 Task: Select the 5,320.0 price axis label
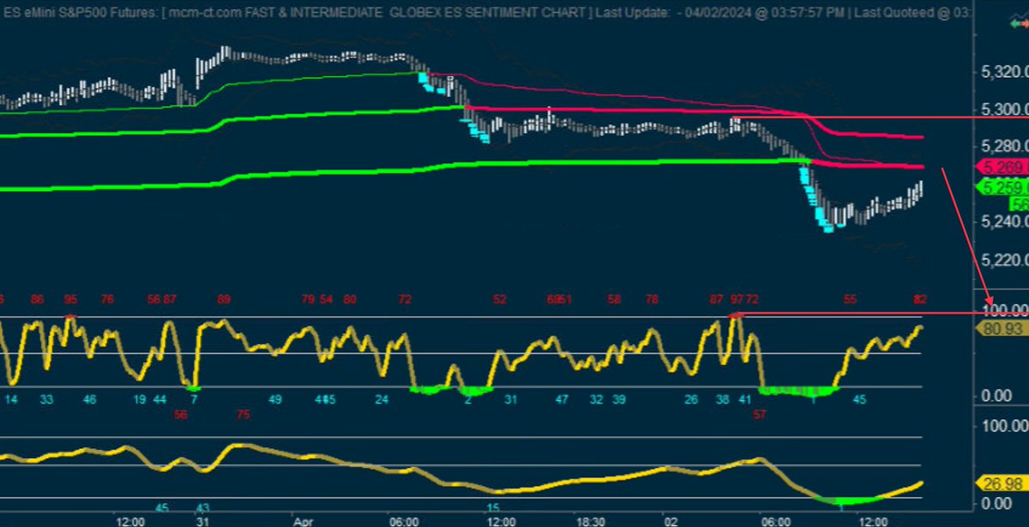(x=1005, y=74)
